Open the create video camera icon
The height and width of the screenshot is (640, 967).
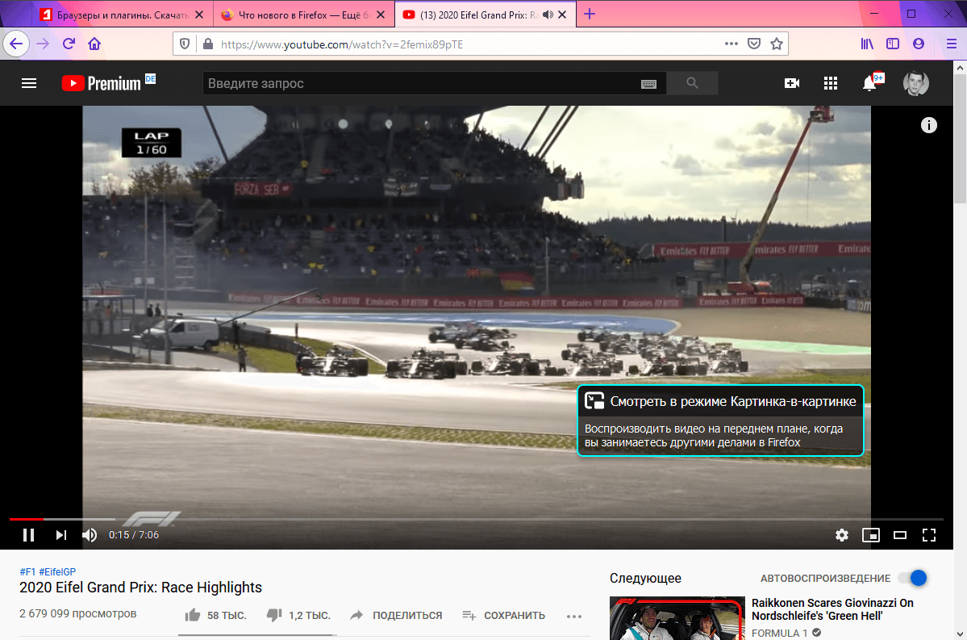tap(792, 83)
